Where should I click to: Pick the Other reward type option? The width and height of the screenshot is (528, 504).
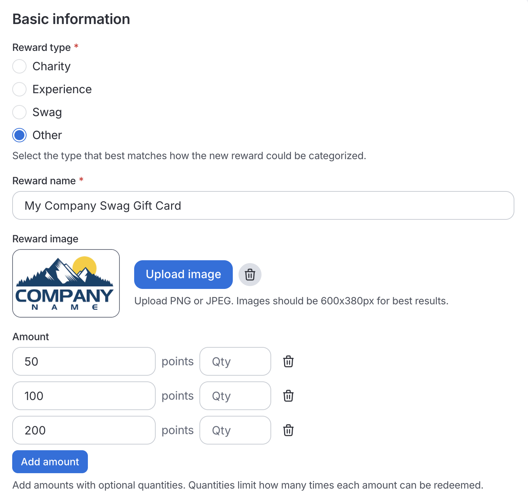[19, 135]
